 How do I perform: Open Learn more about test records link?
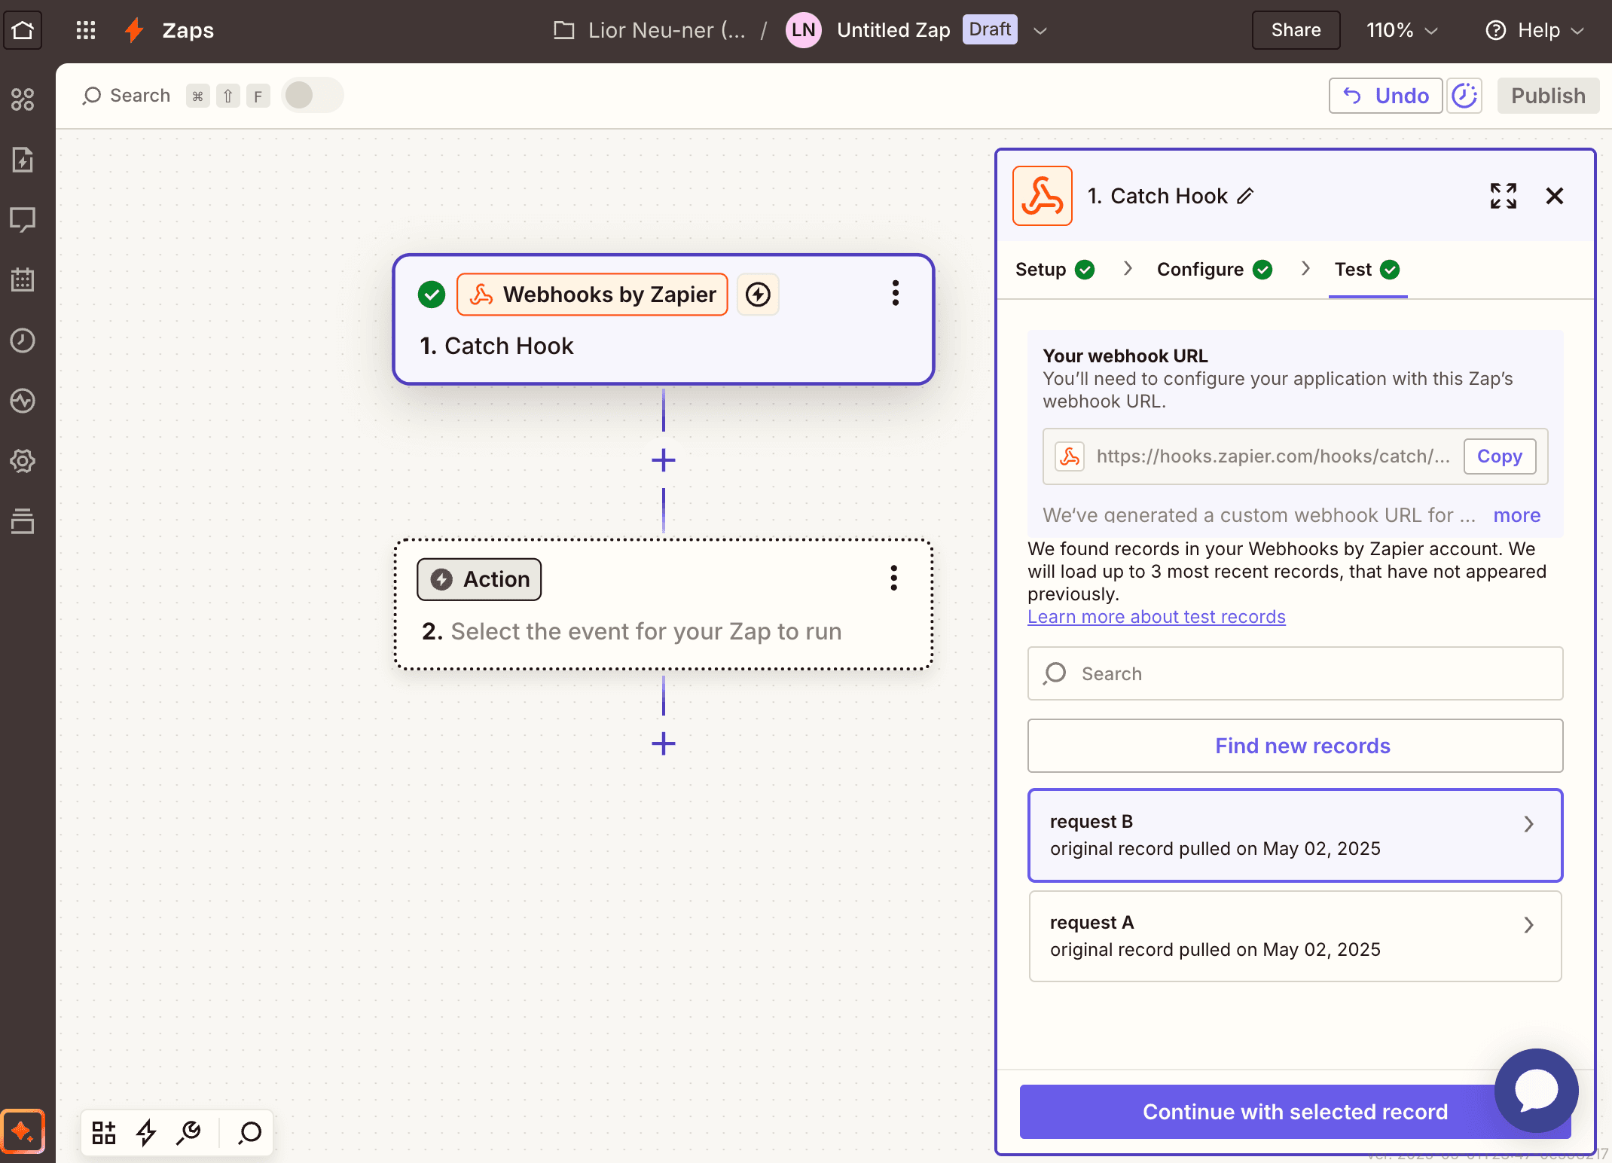1156,617
